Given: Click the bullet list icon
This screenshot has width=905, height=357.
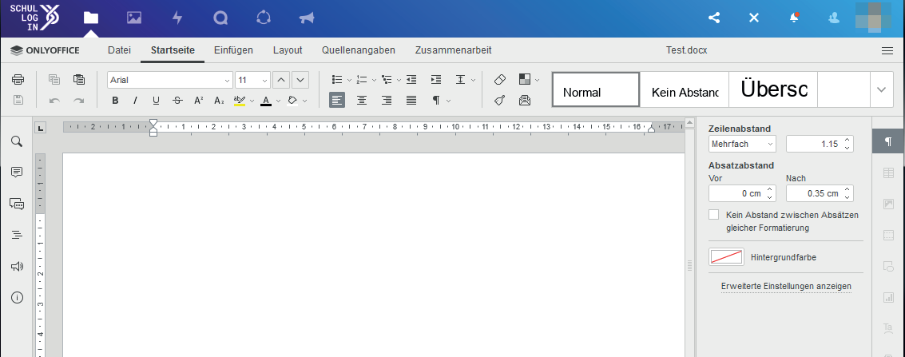Looking at the screenshot, I should (338, 80).
